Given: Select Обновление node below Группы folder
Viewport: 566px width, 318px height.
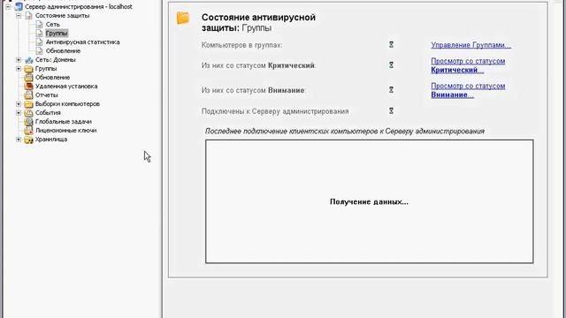Looking at the screenshot, I should [52, 78].
